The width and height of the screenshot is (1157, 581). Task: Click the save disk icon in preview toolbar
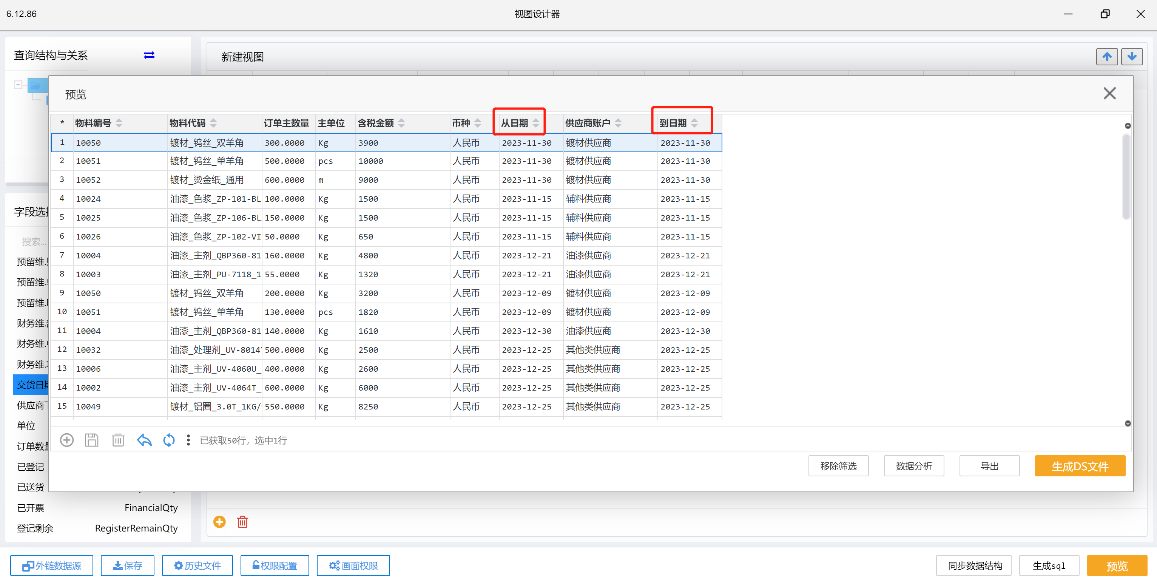(92, 440)
